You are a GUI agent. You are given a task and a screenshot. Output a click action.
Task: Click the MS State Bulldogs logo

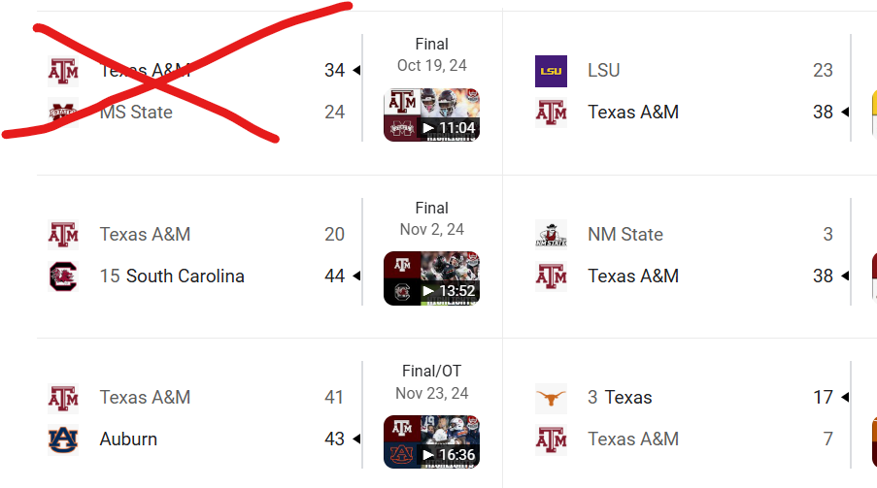point(63,113)
